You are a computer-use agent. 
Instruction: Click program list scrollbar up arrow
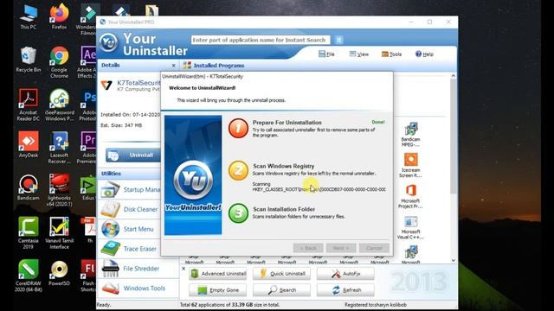pyautogui.click(x=454, y=76)
